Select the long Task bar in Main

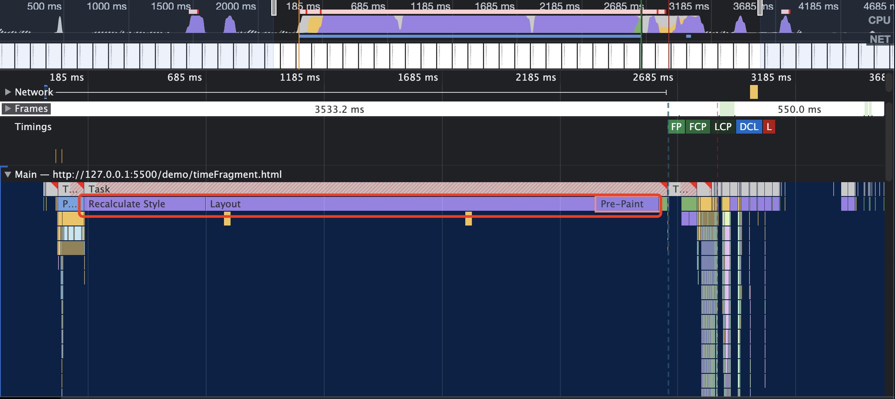376,189
